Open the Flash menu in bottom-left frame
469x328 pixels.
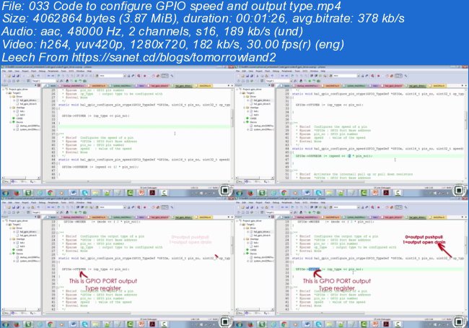[33, 202]
